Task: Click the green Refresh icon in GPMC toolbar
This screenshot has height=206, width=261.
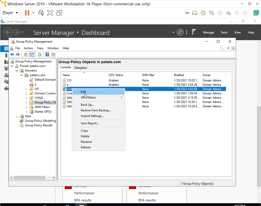Action: (40, 54)
